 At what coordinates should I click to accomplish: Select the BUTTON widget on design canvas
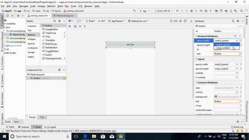pyautogui.click(x=130, y=45)
